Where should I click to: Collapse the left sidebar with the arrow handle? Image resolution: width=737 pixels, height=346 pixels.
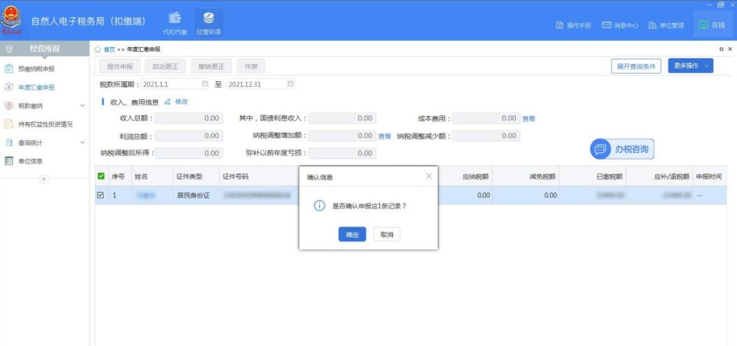(x=44, y=179)
